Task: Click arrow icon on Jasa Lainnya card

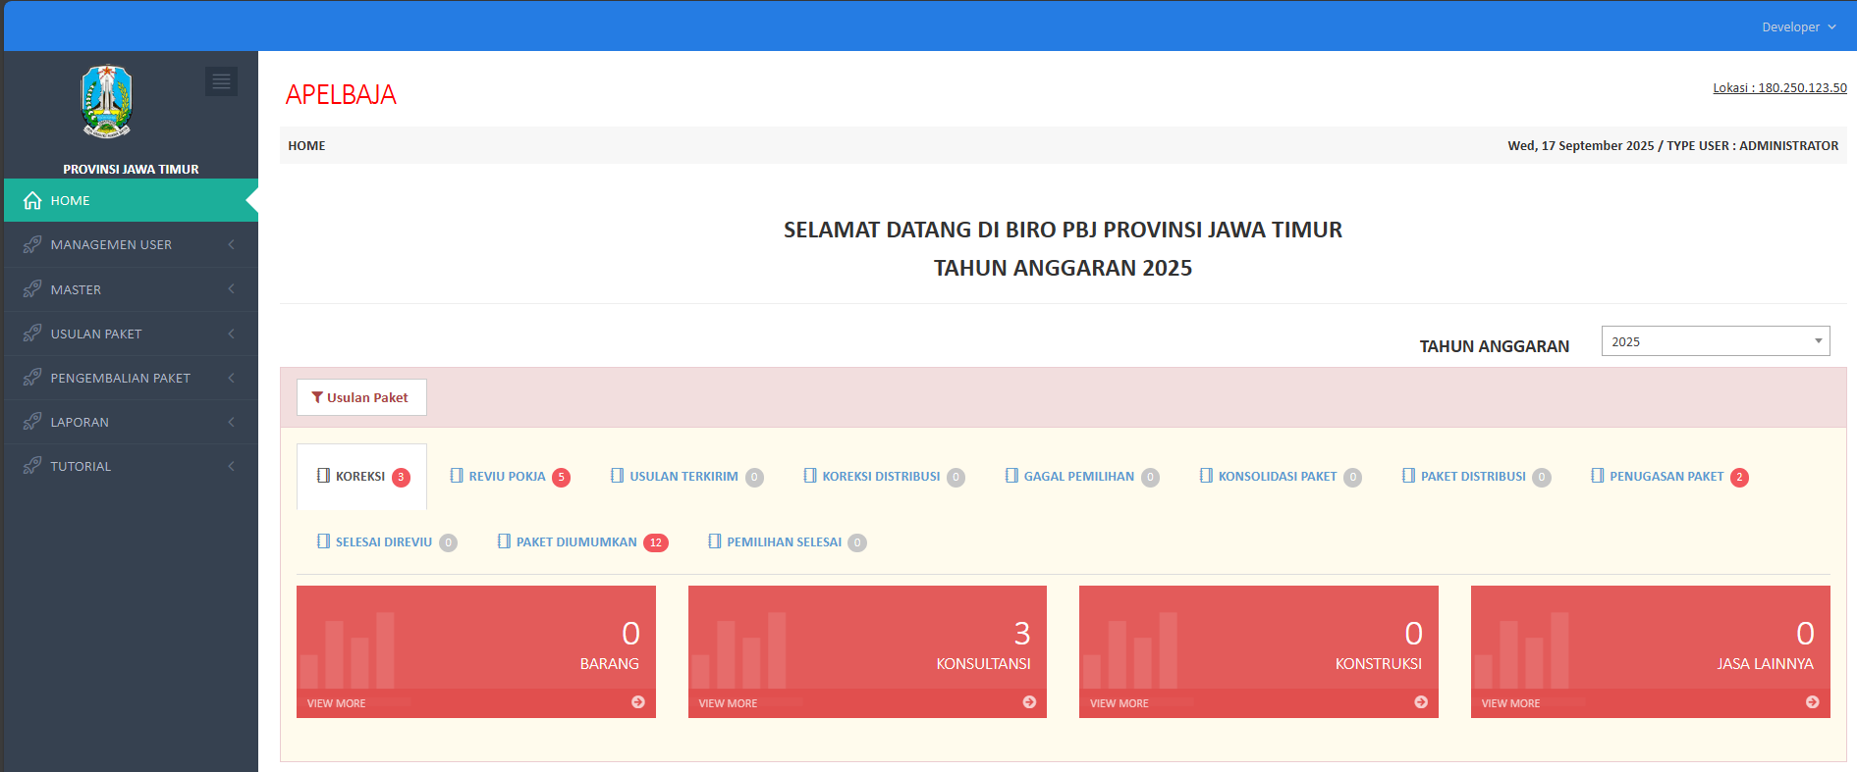Action: pyautogui.click(x=1812, y=702)
